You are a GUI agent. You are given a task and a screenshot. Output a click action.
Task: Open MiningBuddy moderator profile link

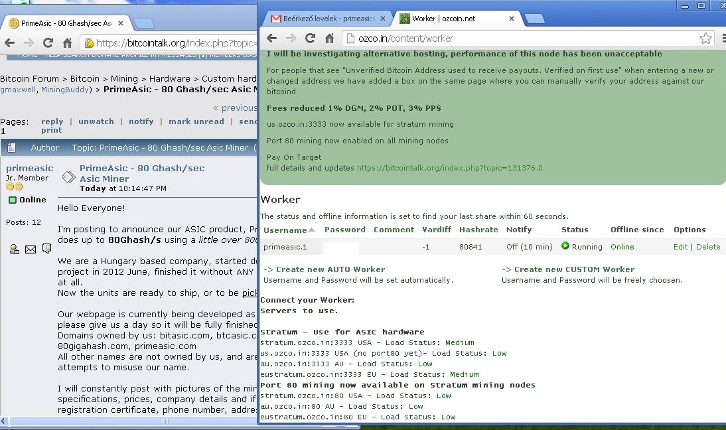pyautogui.click(x=65, y=90)
